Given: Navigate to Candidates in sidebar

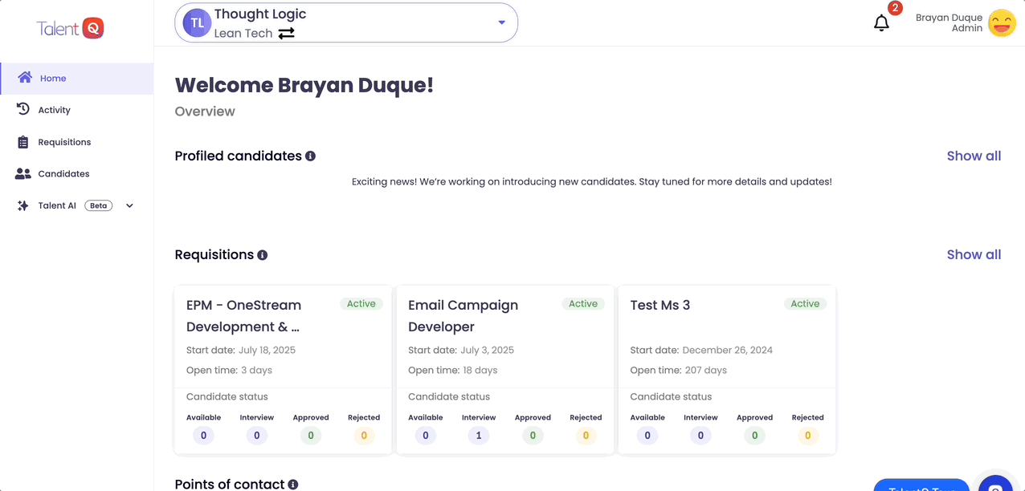Looking at the screenshot, I should click(63, 174).
